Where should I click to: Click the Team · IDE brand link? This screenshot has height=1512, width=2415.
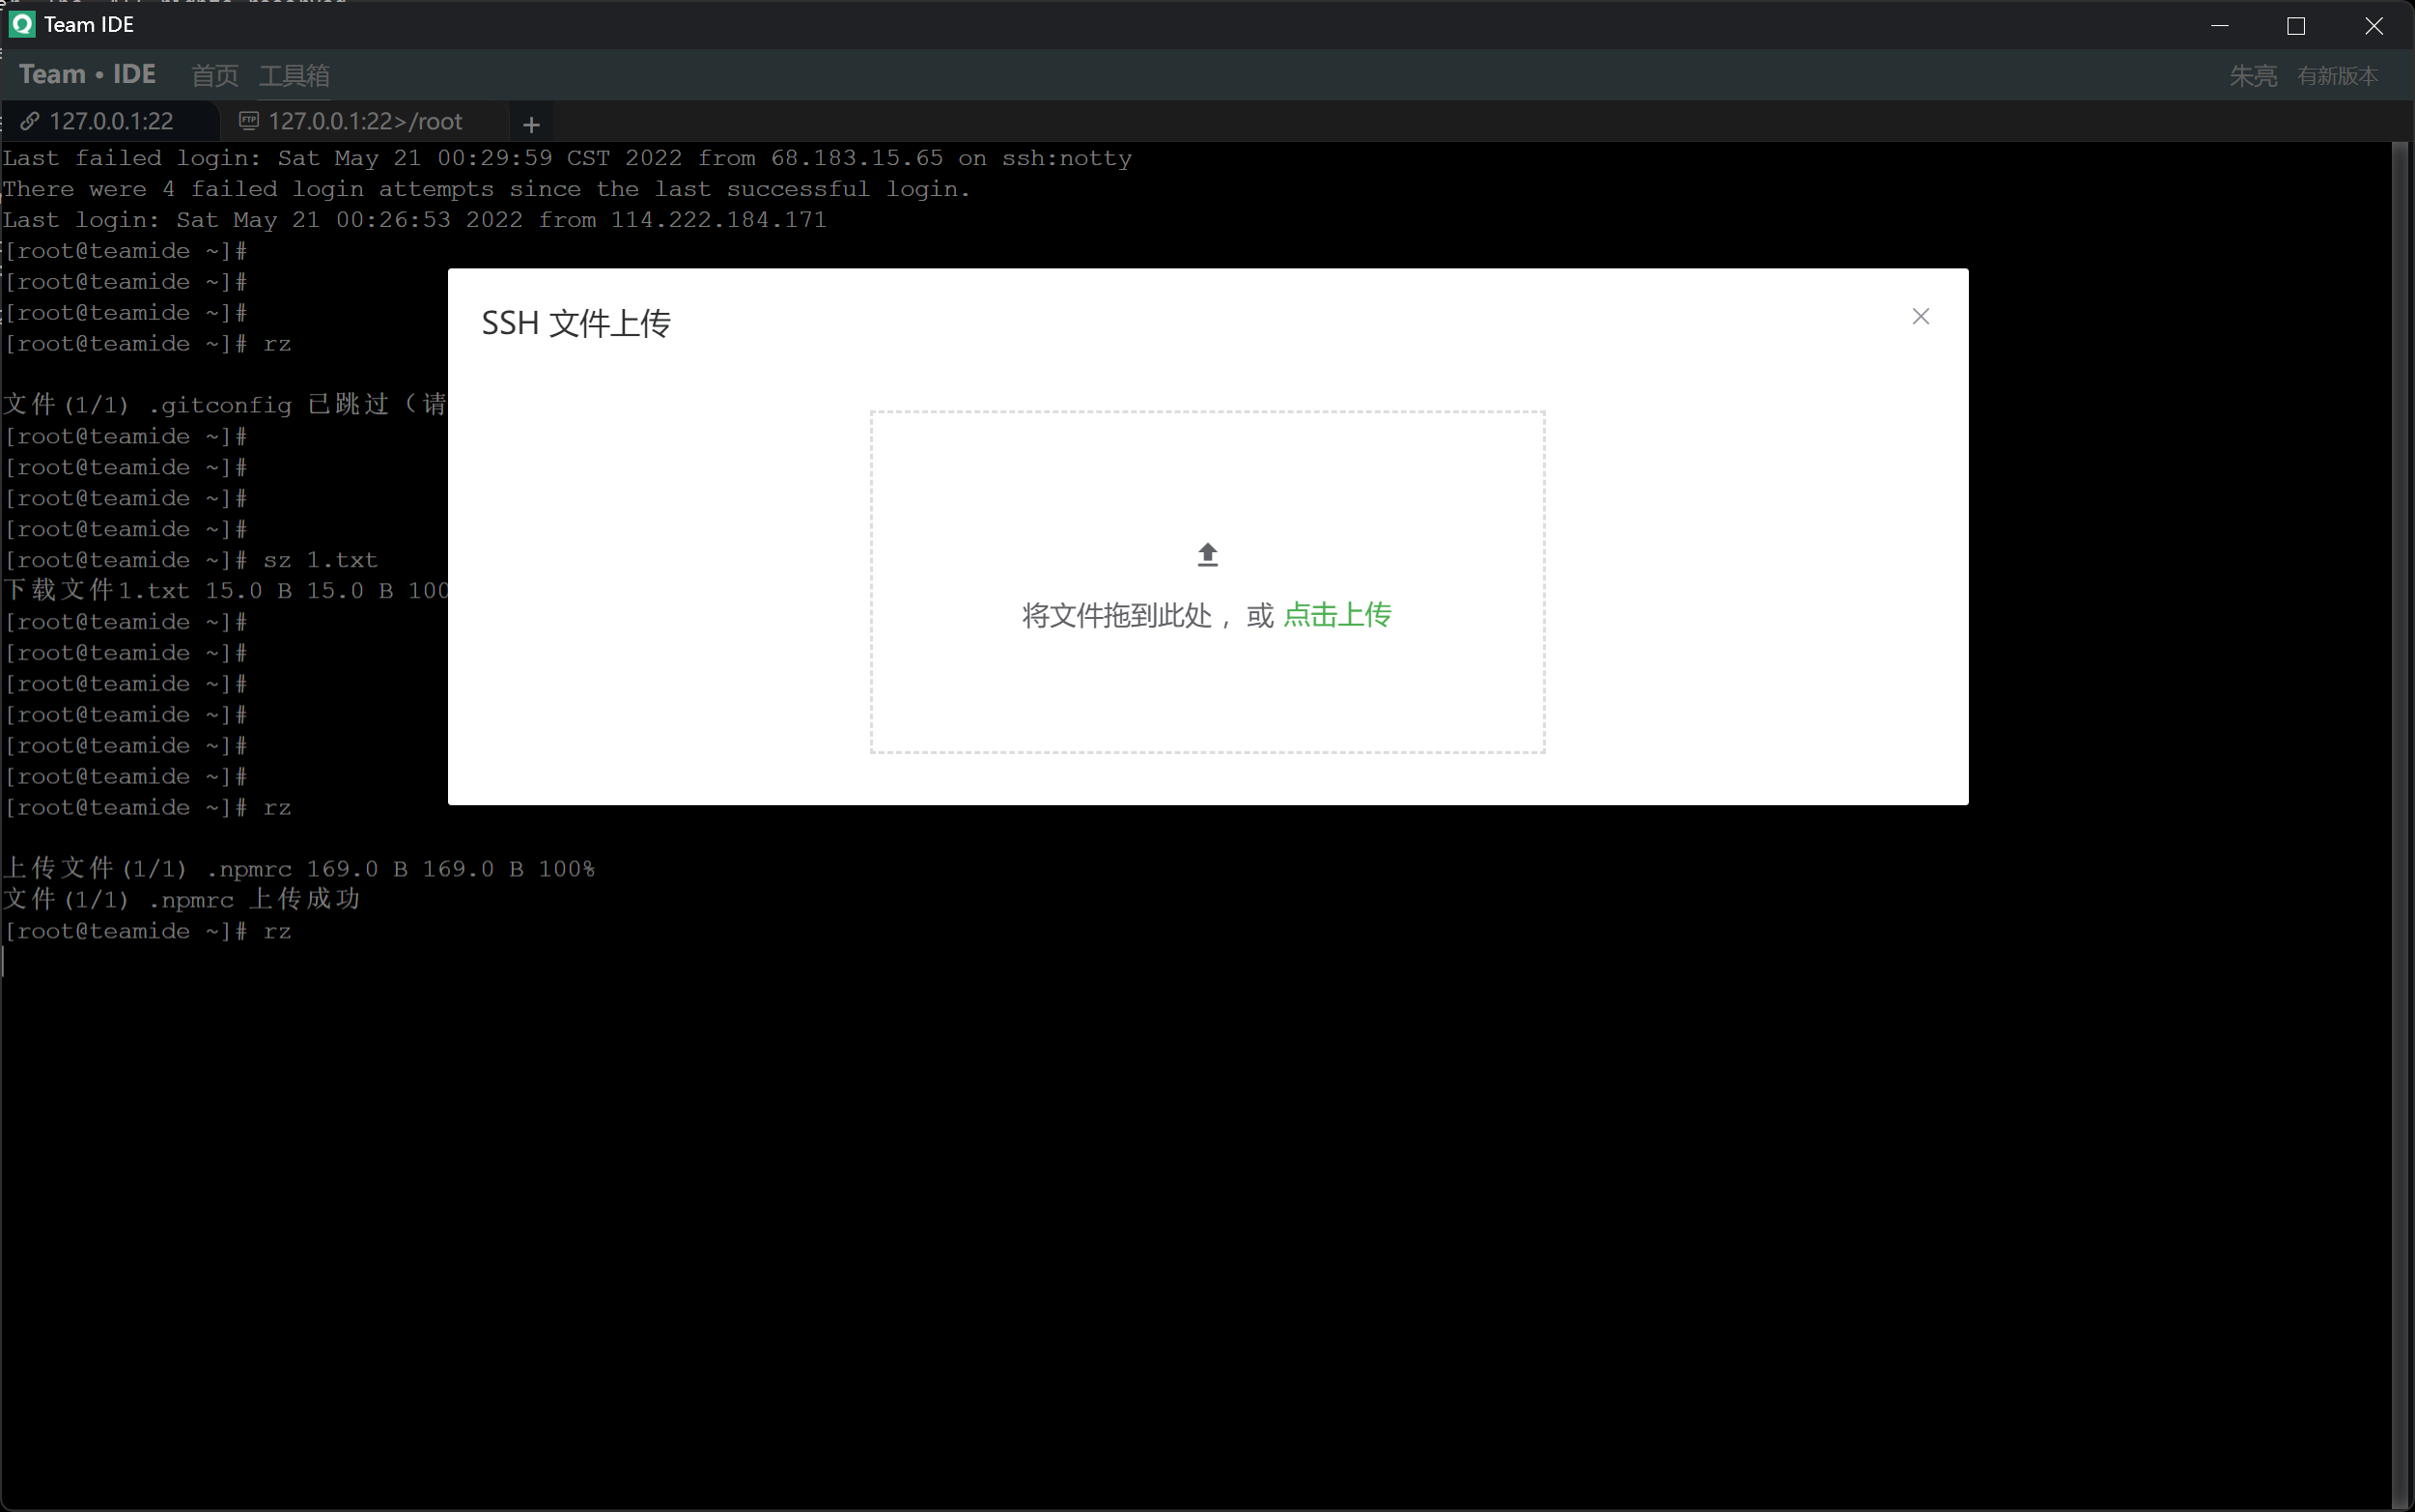coord(86,74)
